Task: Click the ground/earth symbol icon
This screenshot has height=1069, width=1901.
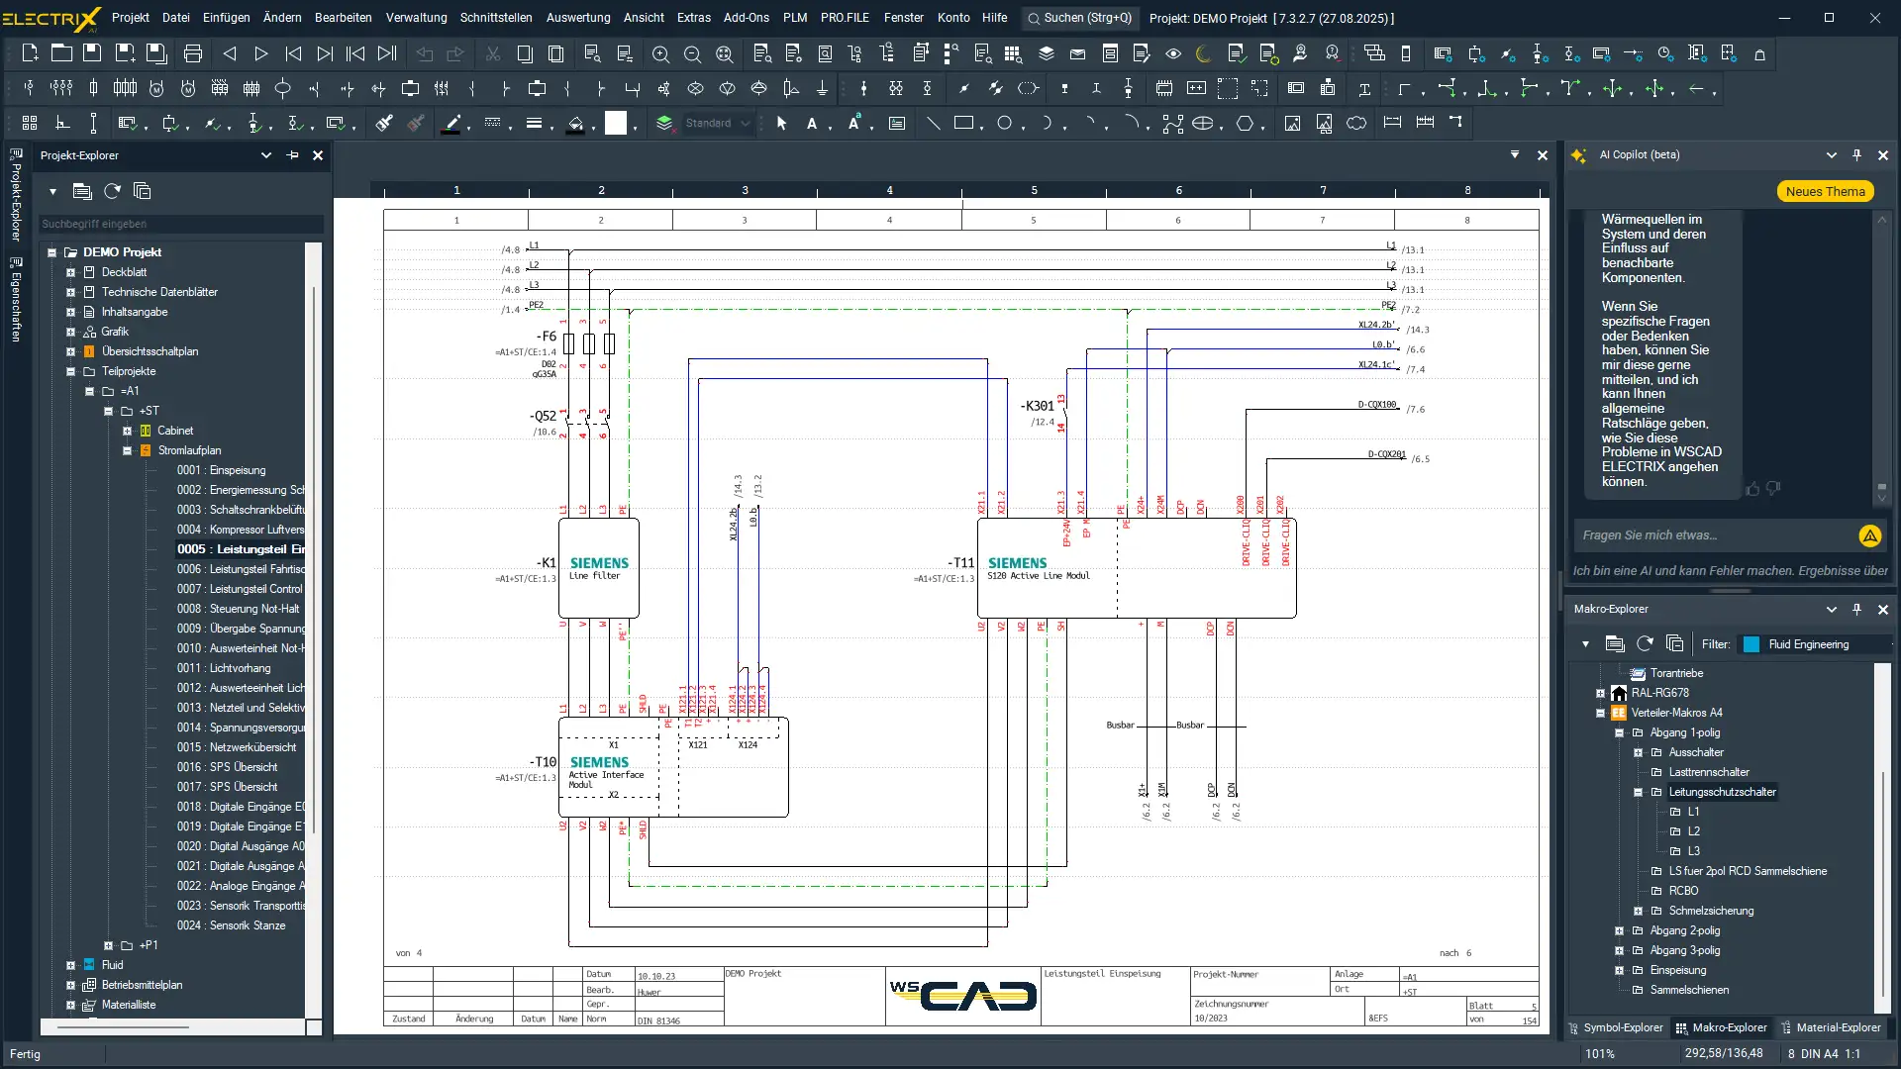Action: click(x=822, y=88)
